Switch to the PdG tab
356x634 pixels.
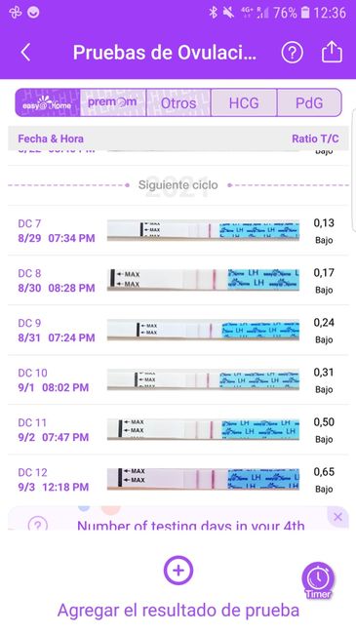coord(309,102)
